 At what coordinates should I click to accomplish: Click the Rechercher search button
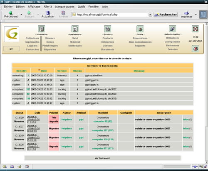point(166,15)
